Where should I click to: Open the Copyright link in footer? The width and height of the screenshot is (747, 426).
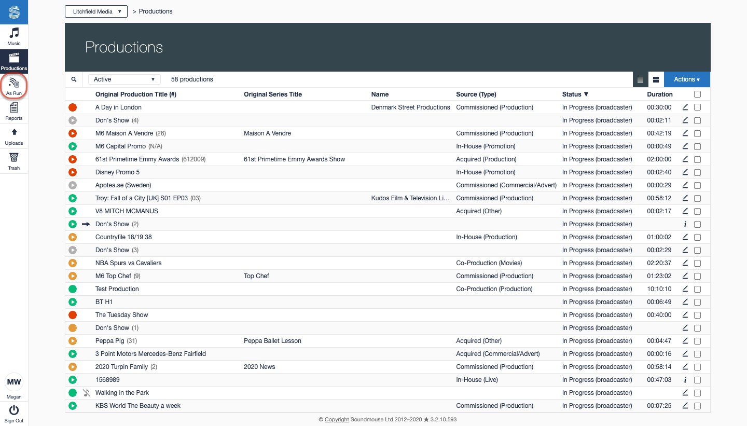(x=337, y=419)
